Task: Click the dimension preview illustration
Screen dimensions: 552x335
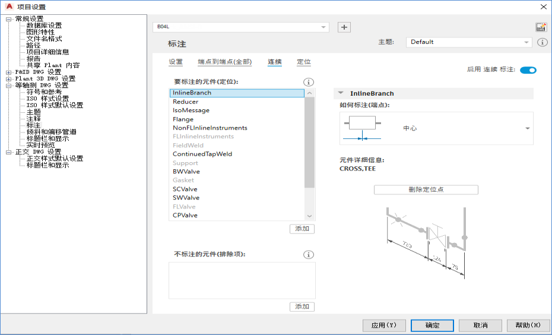Action: pyautogui.click(x=426, y=242)
